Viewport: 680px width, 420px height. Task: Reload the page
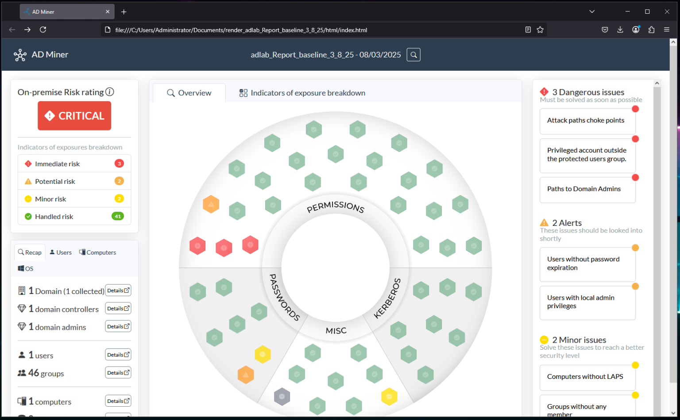43,30
